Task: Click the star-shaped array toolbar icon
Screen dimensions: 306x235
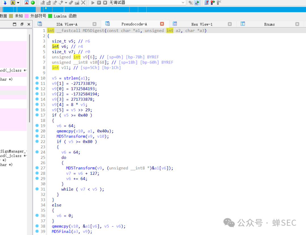Action: [x=71, y=3]
